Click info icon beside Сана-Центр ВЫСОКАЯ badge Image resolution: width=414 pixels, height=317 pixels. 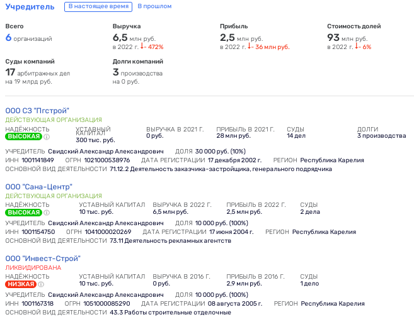(47, 213)
